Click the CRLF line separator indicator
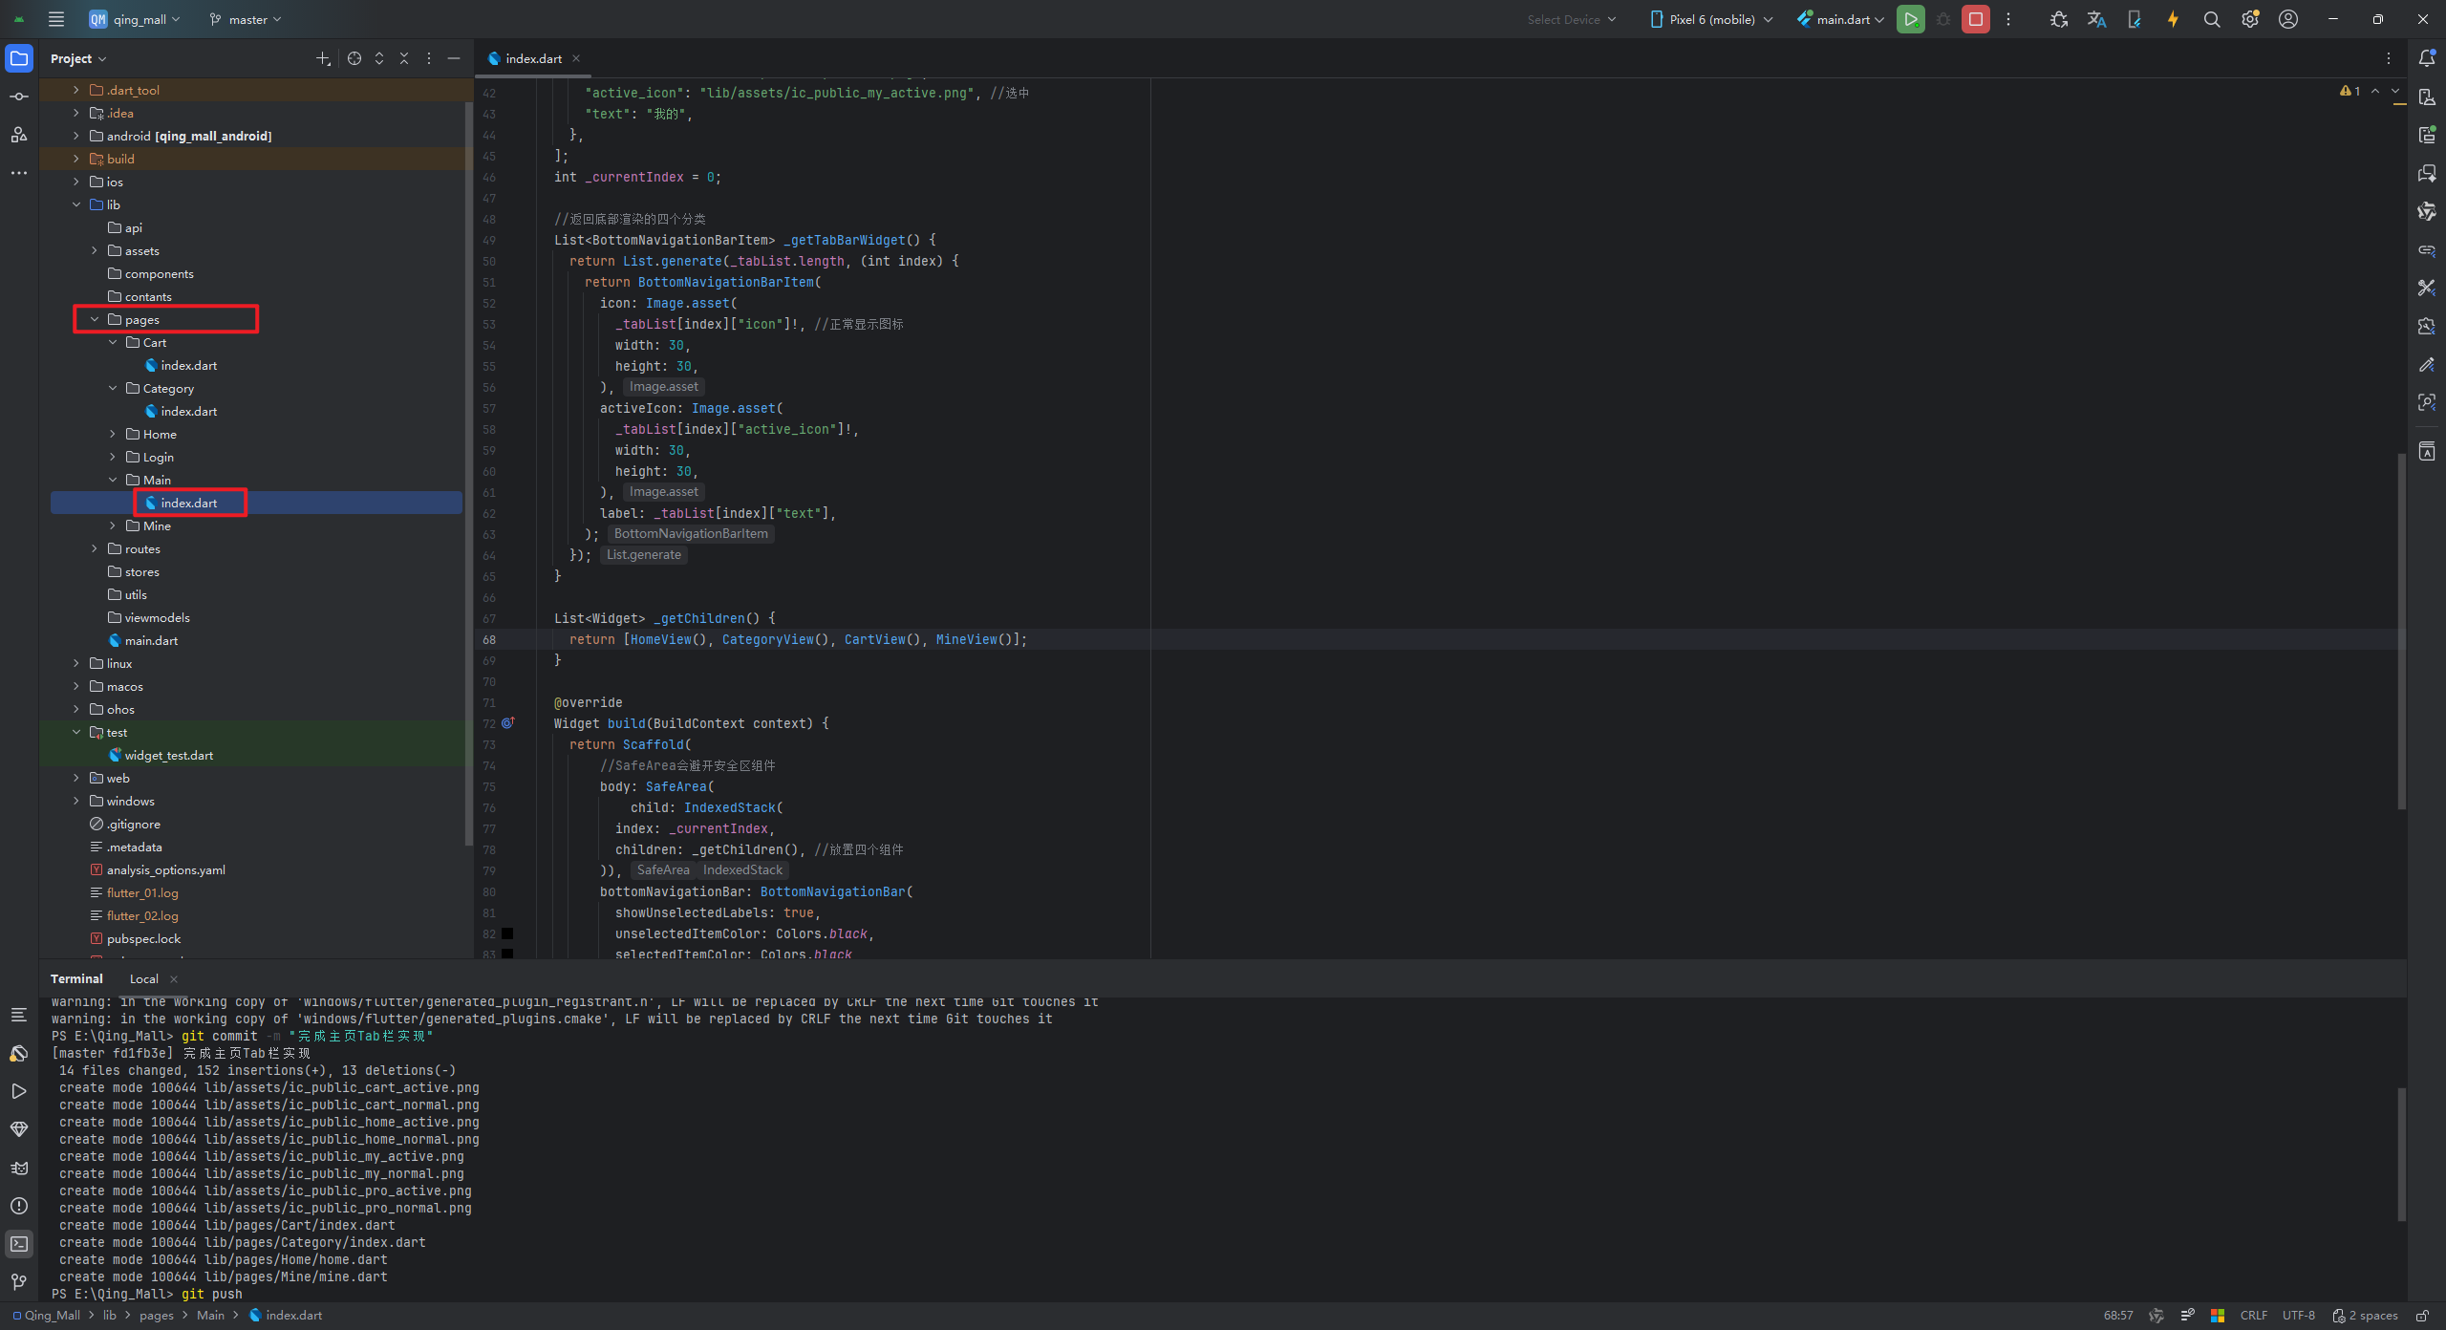Screen dimensions: 2446x1330 2253,1315
